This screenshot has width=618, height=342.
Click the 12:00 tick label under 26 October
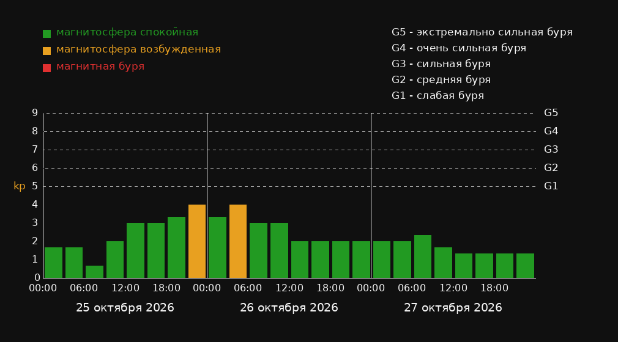pos(289,288)
